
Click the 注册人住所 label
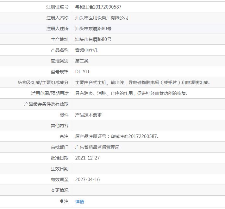click(57, 29)
